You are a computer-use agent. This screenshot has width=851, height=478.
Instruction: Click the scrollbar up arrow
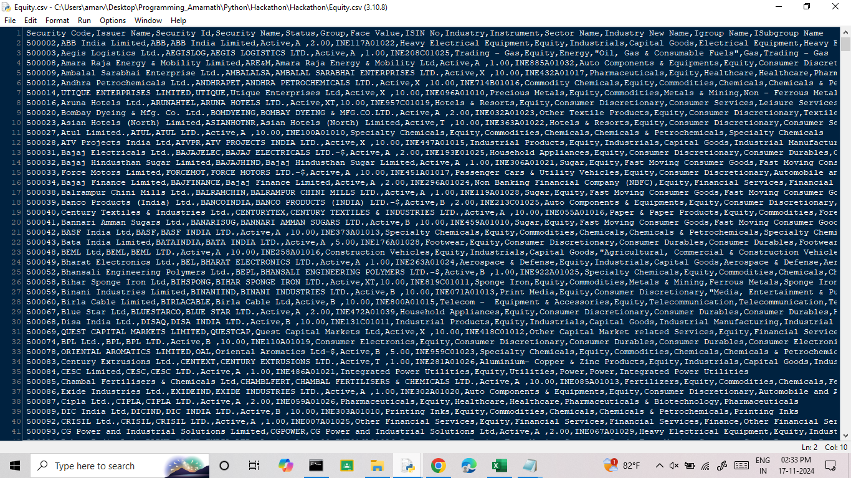[x=845, y=32]
